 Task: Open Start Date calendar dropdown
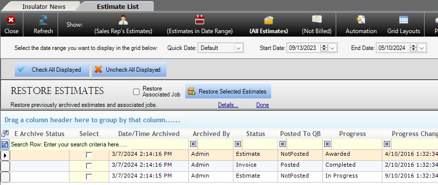332,48
